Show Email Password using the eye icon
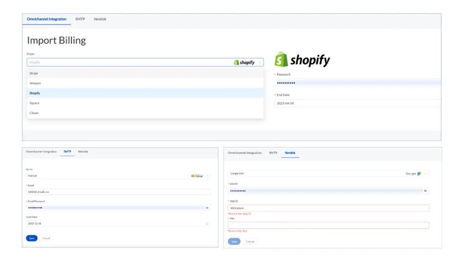 207,208
